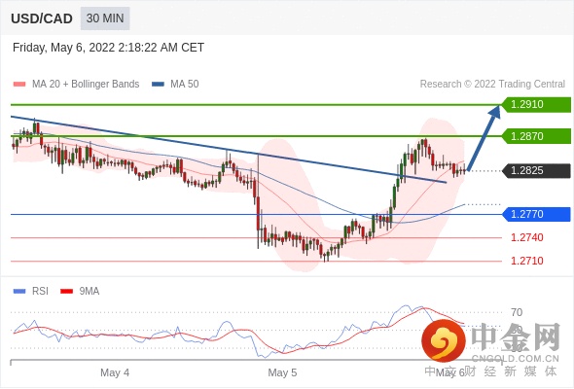Click the MA 20 + Bollinger Bands legend label
Viewport: 574px width, 389px height.
click(86, 85)
